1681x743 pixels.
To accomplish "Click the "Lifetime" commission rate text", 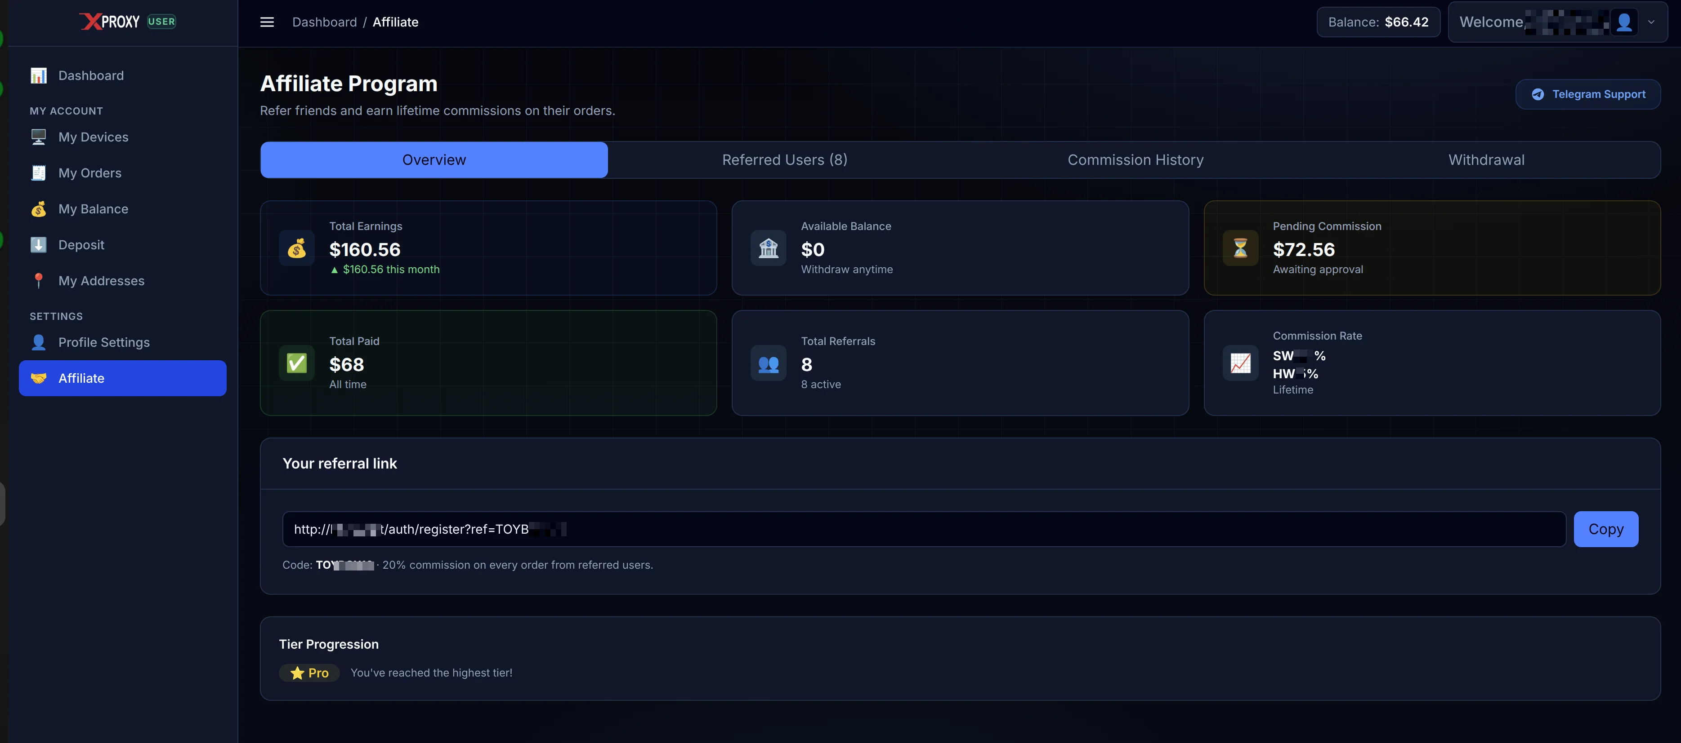I will click(x=1293, y=389).
